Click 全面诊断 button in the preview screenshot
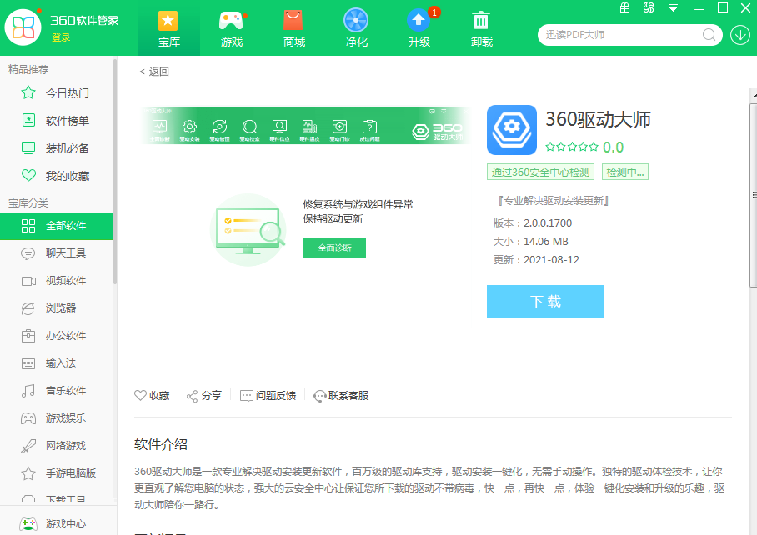Screen dimensions: 757x535 [x=334, y=247]
